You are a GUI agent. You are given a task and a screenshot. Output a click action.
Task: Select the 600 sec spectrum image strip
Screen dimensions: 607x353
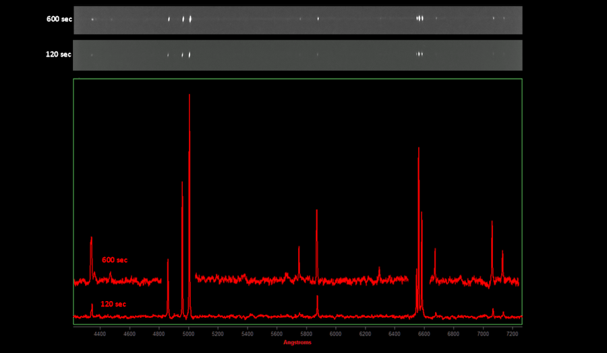click(297, 20)
